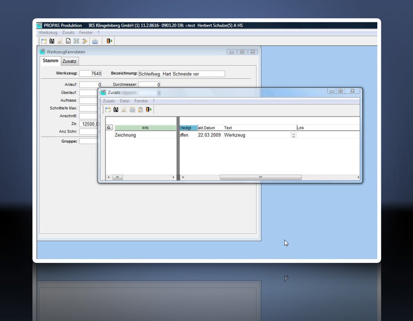Select the Werkzeug cell in Text column
Viewport: 413px width, 321px height.
click(x=257, y=135)
